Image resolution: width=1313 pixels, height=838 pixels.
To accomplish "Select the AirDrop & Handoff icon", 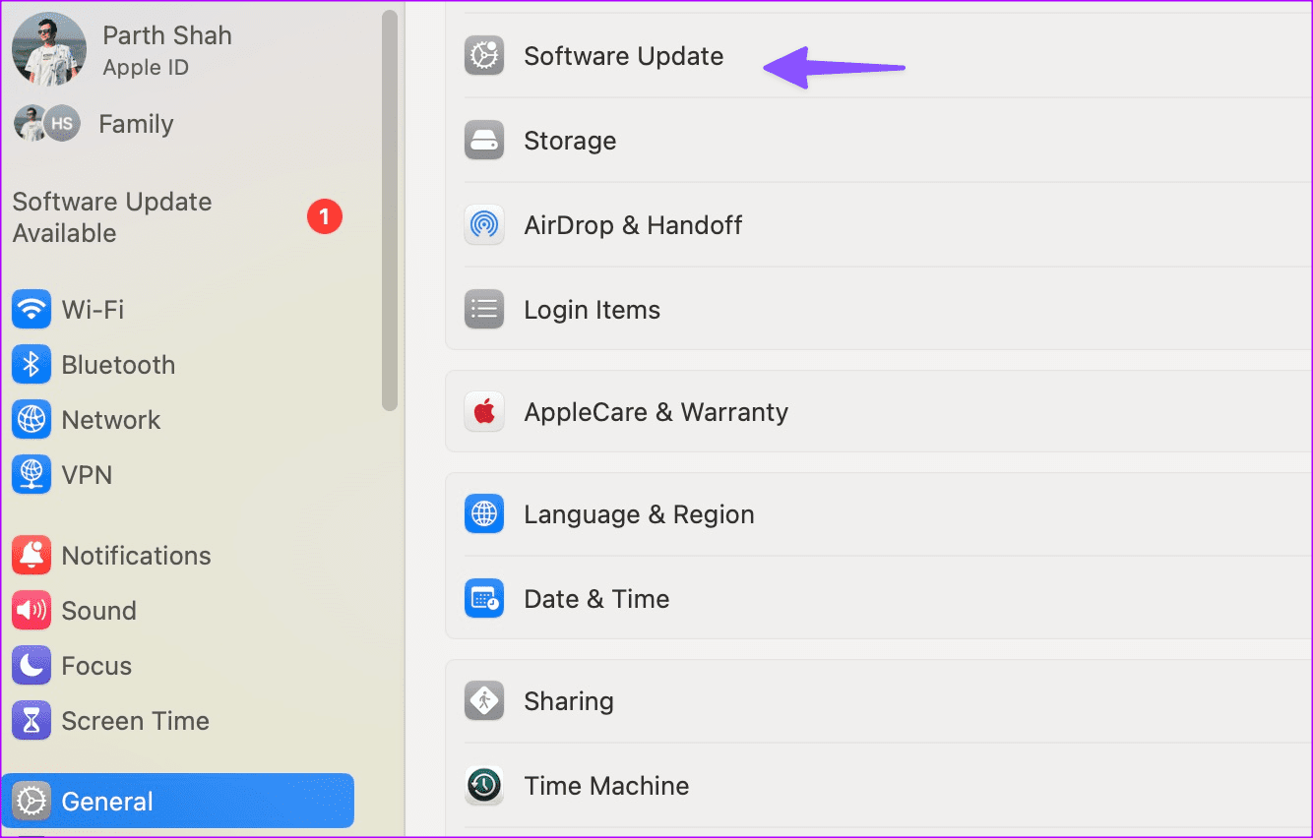I will [x=483, y=225].
